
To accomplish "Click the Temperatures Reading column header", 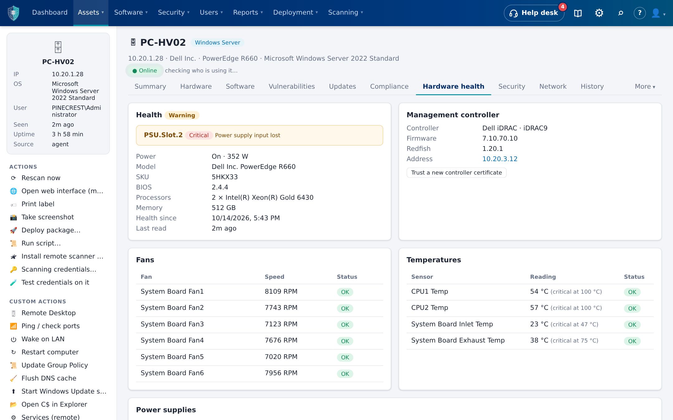I will (x=543, y=277).
